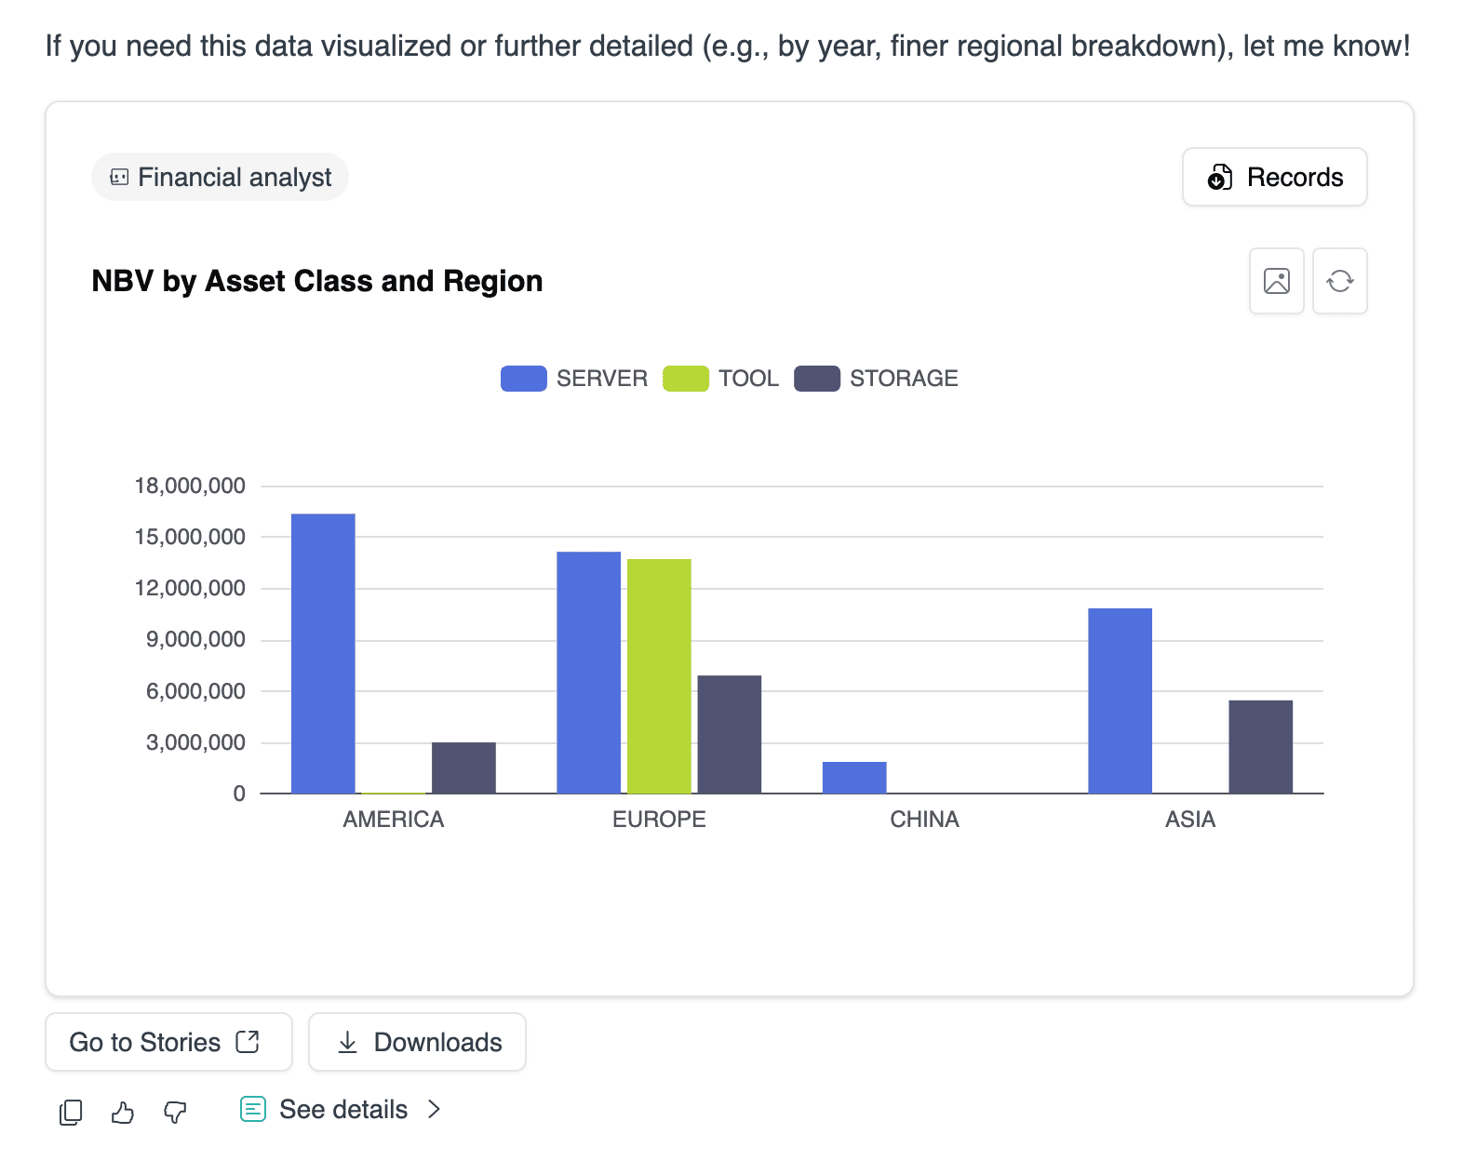Toggle the STORAGE series in legend
Viewport: 1463px width, 1174px height.
[x=903, y=379]
